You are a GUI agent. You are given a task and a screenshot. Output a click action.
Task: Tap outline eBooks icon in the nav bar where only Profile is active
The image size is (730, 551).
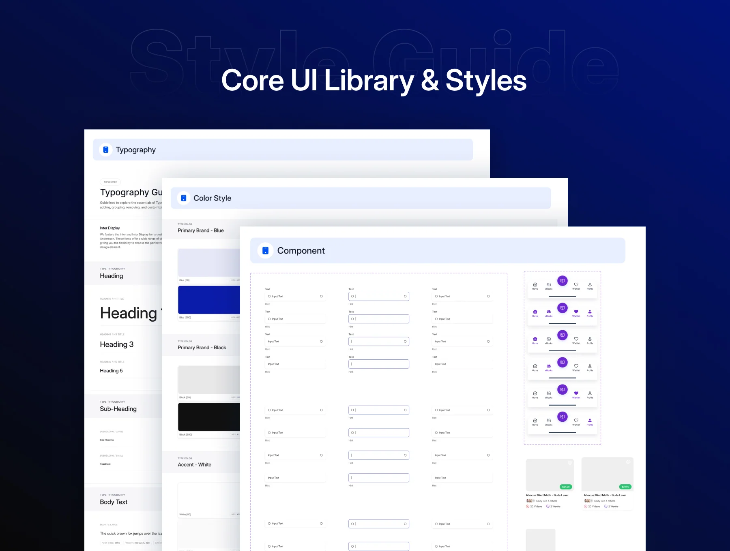pyautogui.click(x=549, y=421)
